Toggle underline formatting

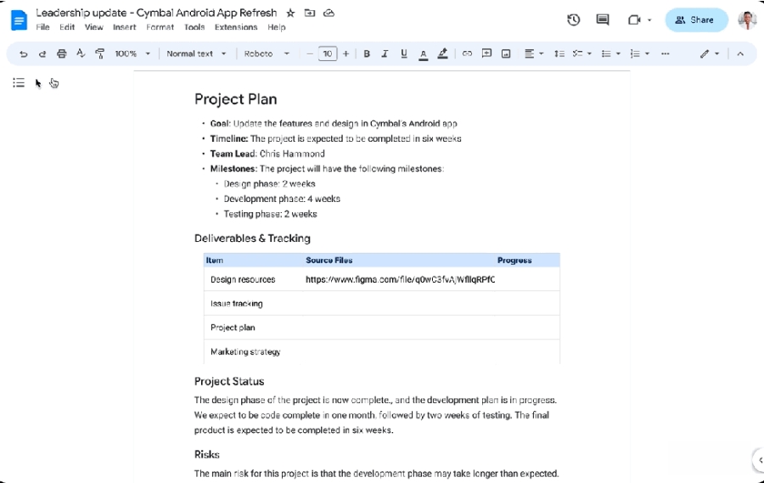click(x=403, y=53)
